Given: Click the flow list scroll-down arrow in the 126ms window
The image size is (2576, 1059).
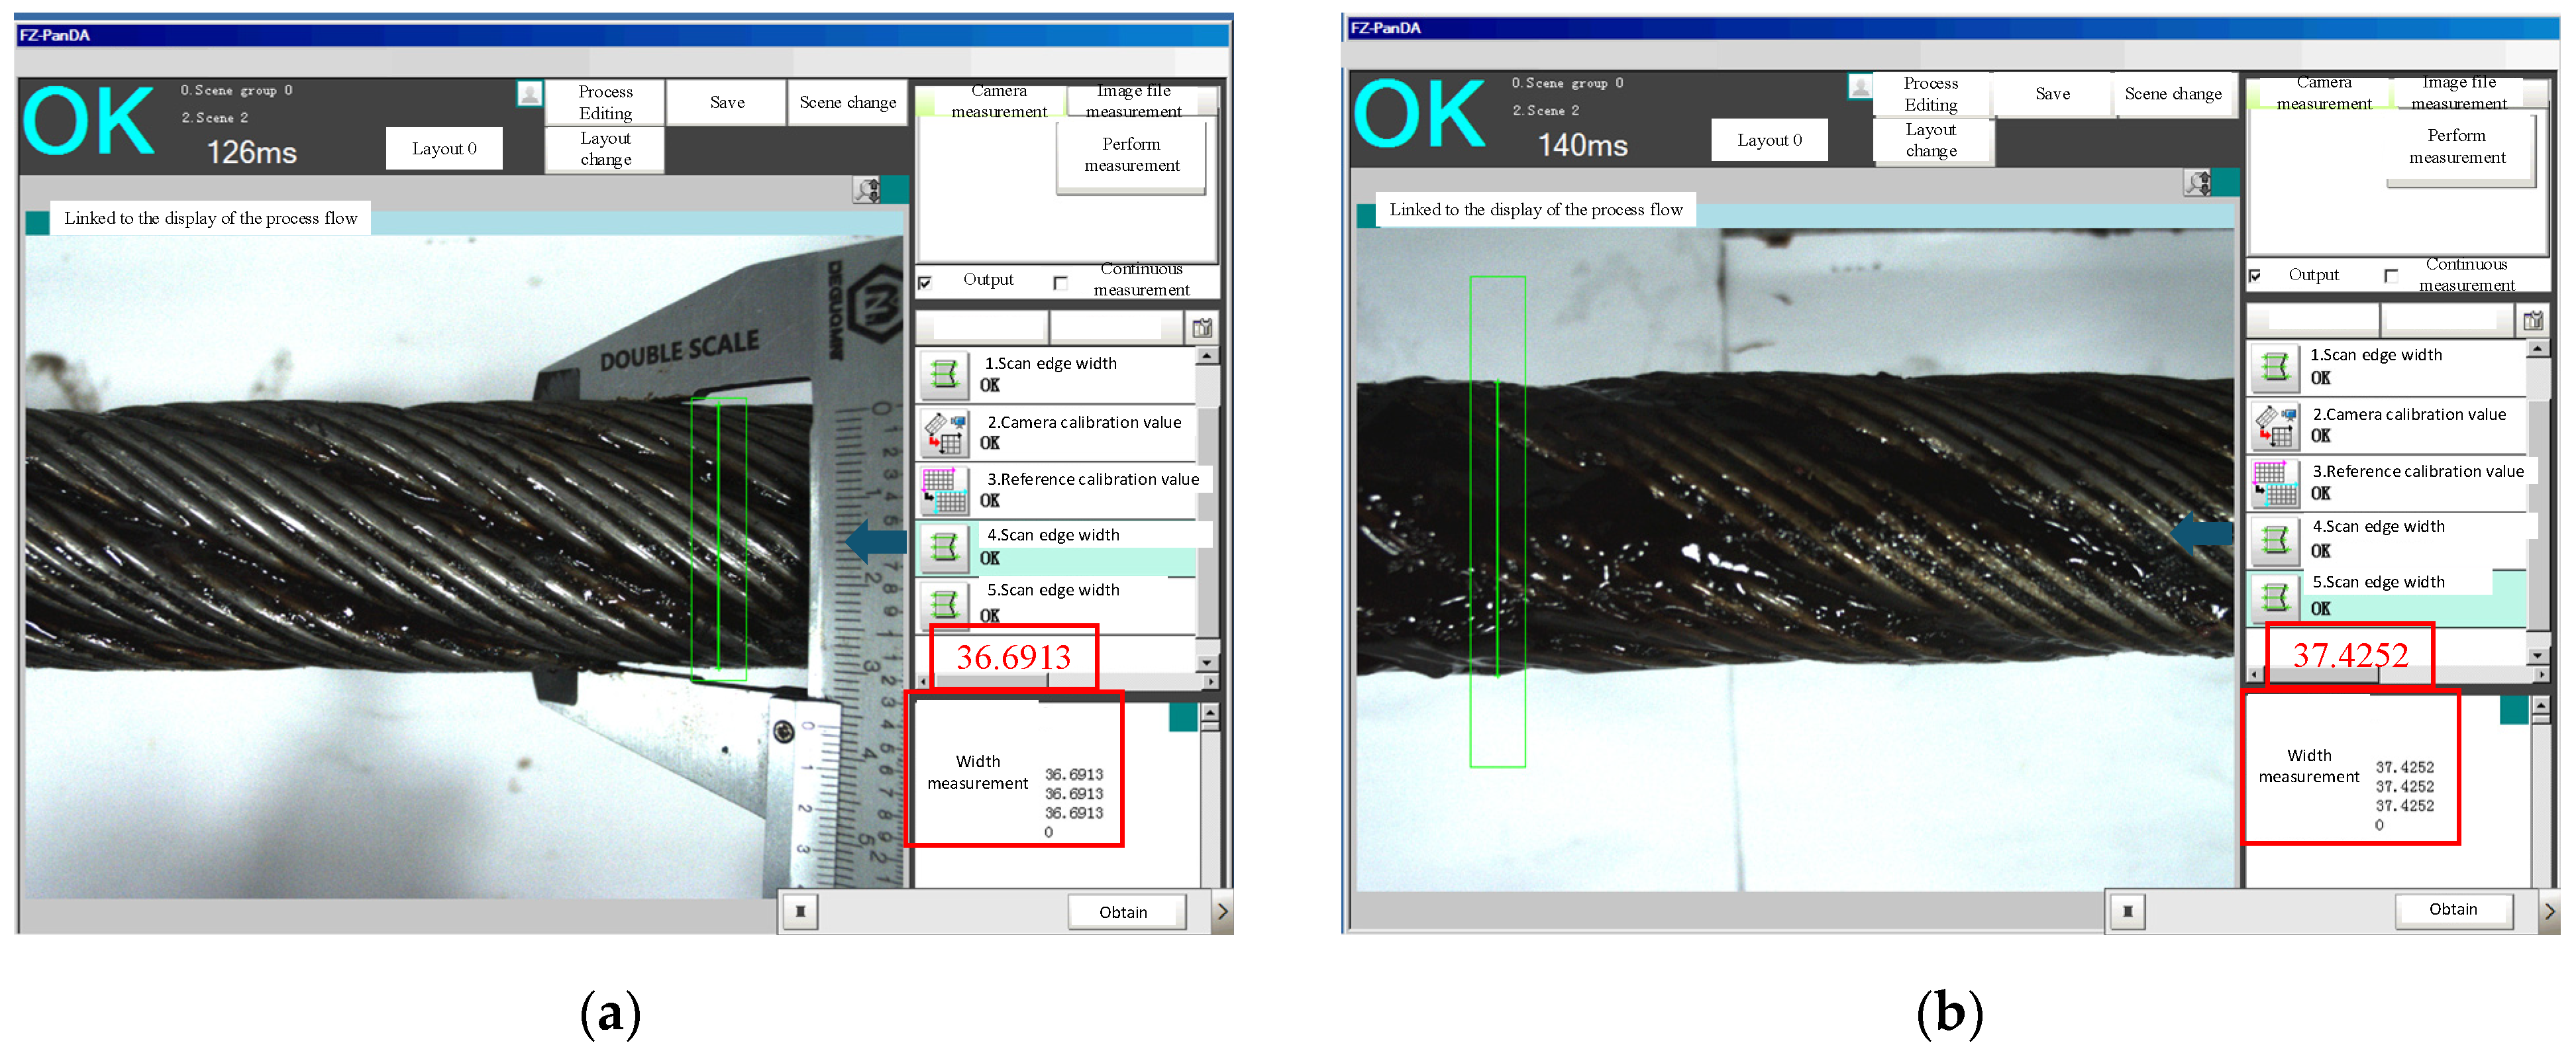Looking at the screenshot, I should point(1207,662).
